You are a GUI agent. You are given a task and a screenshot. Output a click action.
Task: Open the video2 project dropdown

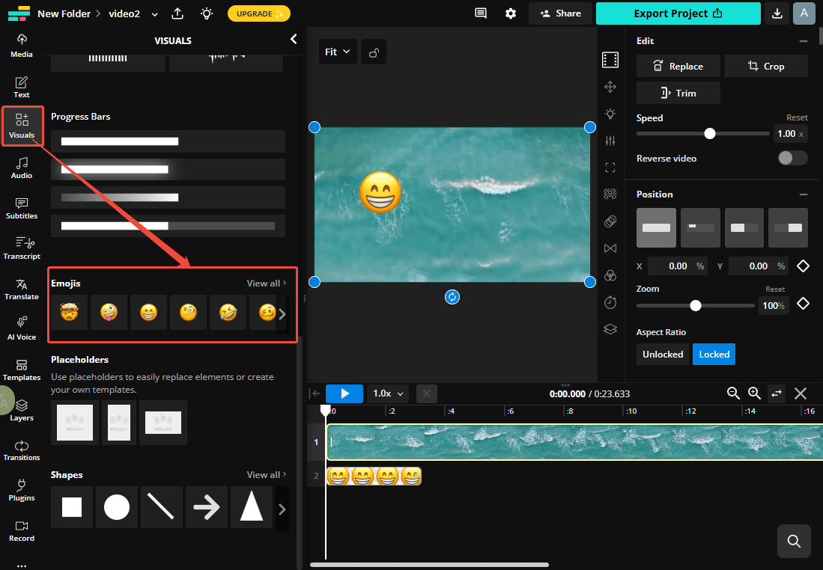click(x=154, y=13)
